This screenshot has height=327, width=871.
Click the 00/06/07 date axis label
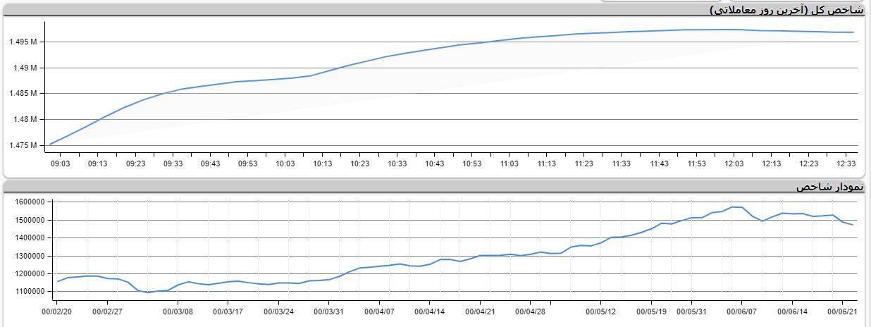coord(742,309)
